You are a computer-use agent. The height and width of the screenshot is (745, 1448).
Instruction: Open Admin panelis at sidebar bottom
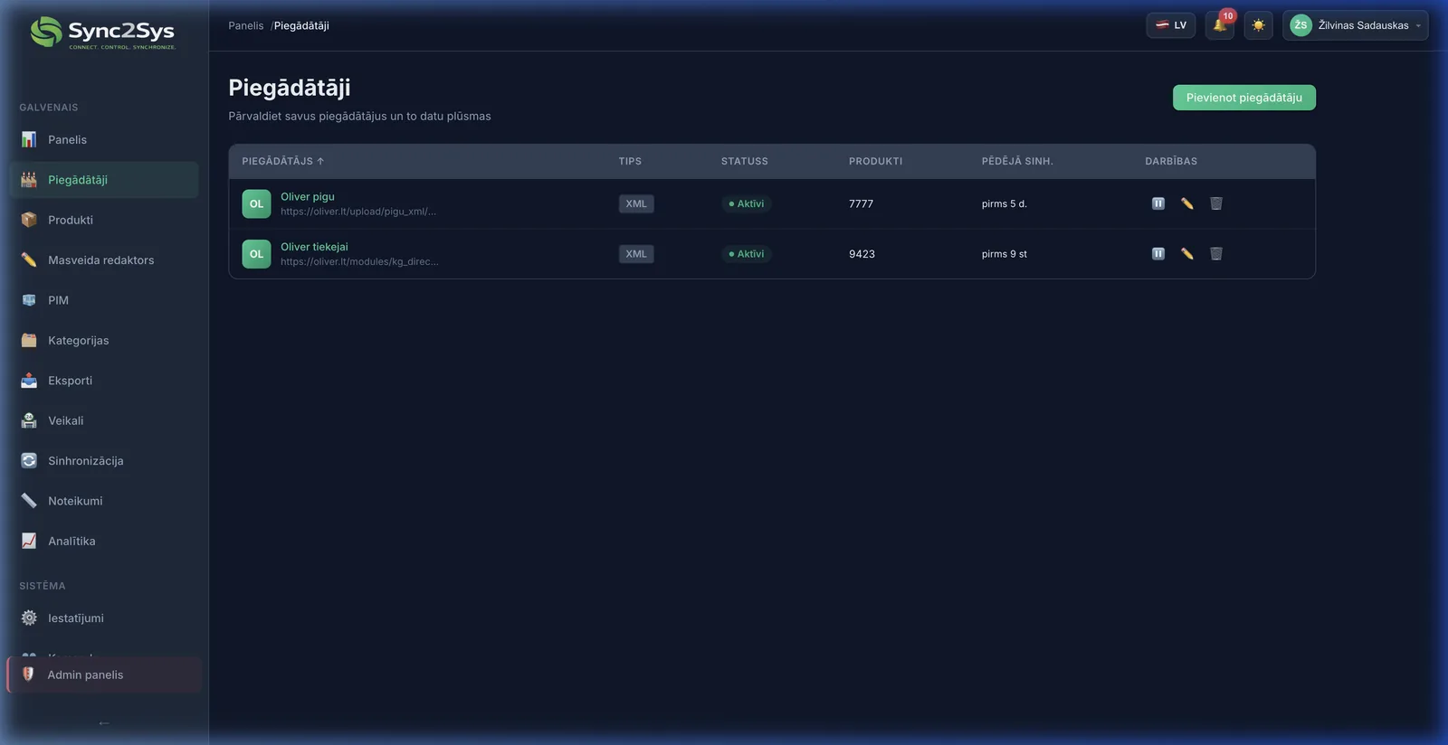pos(85,674)
